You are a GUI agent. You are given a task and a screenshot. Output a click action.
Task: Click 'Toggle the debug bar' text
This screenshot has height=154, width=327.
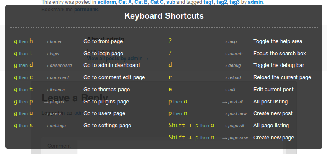[x=279, y=65]
